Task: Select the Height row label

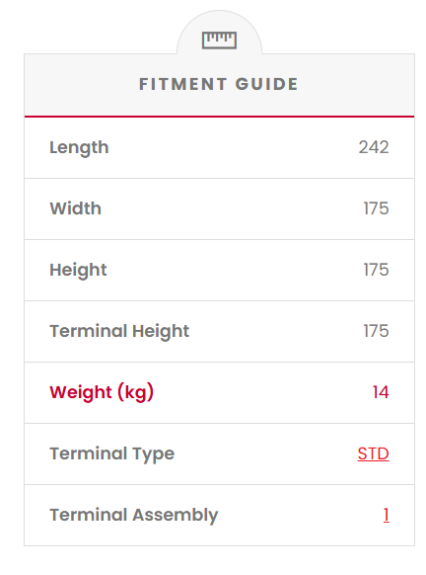Action: [x=78, y=271]
